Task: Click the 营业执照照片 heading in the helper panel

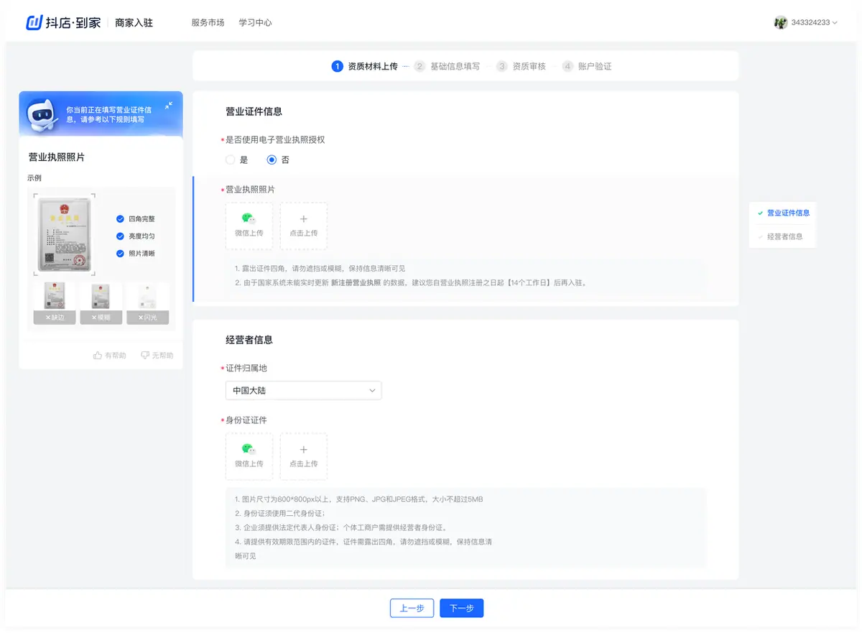Action: 56,157
